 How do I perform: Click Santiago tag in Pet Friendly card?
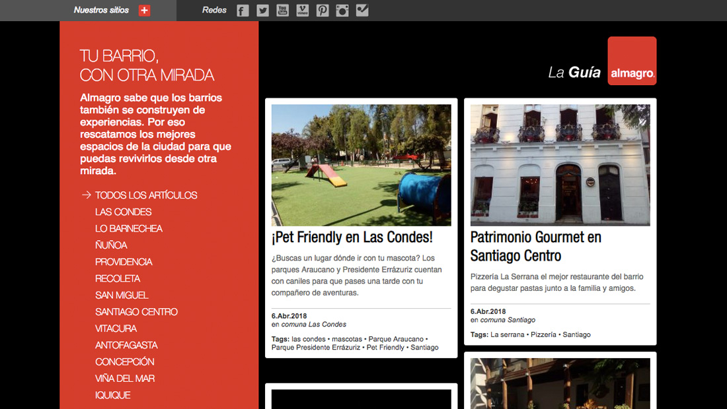(x=425, y=348)
